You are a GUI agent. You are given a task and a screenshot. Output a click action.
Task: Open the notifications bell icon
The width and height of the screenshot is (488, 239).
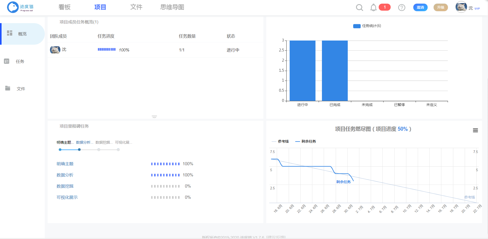pos(373,8)
